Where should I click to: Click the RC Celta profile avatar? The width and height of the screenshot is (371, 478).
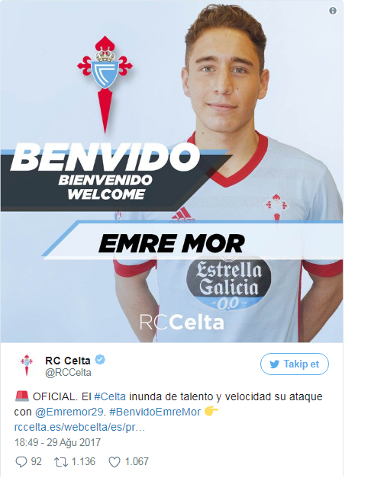tap(27, 365)
